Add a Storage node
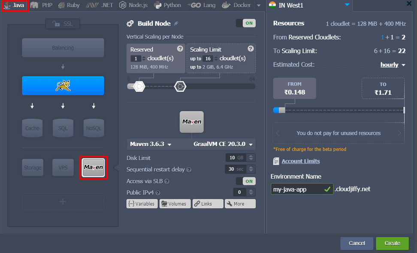Viewport: 417px width, 253px height. coord(33,167)
